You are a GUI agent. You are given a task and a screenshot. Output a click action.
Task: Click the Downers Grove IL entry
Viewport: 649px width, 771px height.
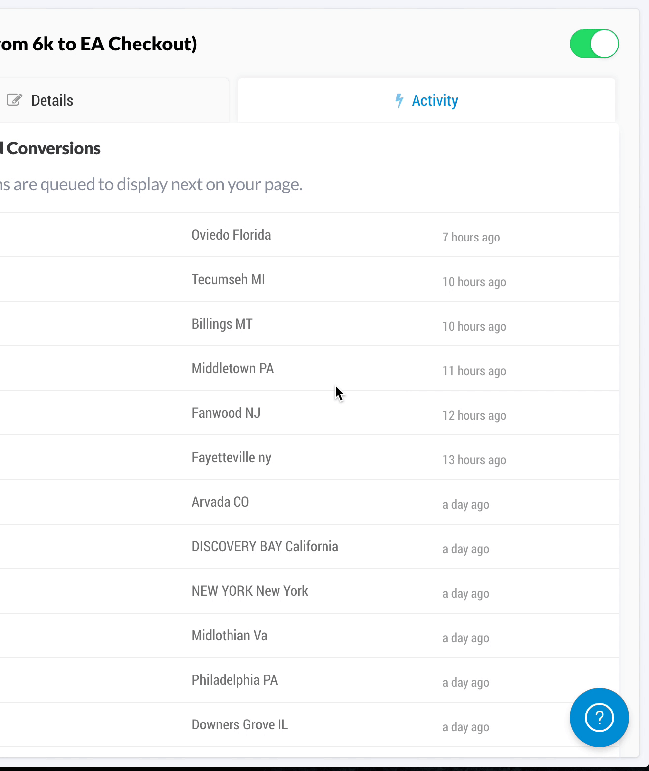point(240,724)
